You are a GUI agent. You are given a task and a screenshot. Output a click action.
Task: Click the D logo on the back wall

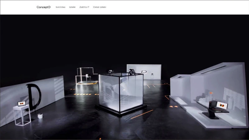(144, 72)
